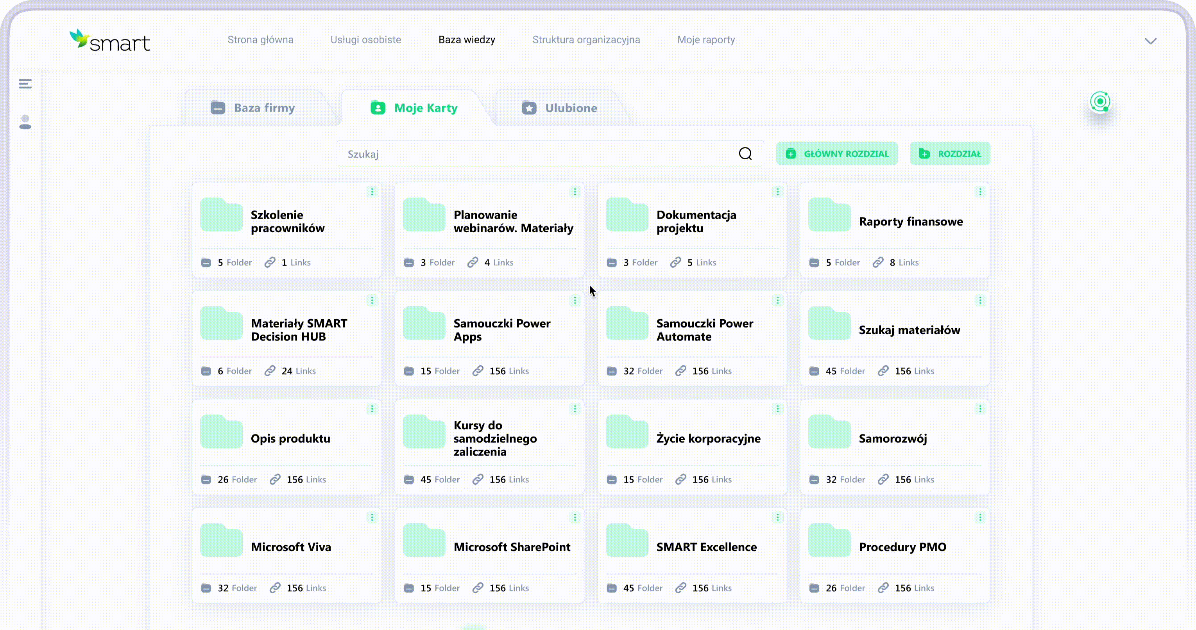Open Struktura organizacyjna in top navigation
This screenshot has width=1196, height=630.
(x=586, y=40)
